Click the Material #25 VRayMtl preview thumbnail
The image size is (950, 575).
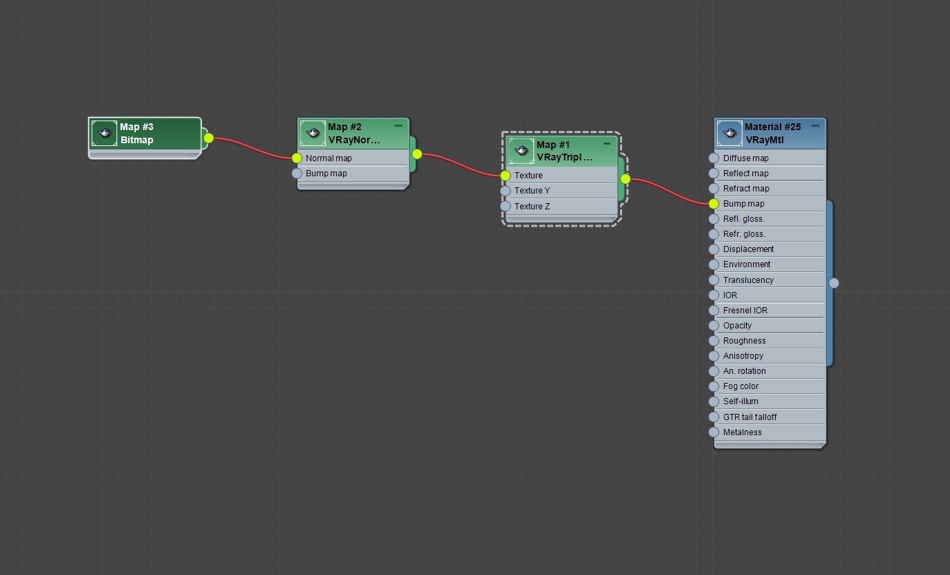730,133
